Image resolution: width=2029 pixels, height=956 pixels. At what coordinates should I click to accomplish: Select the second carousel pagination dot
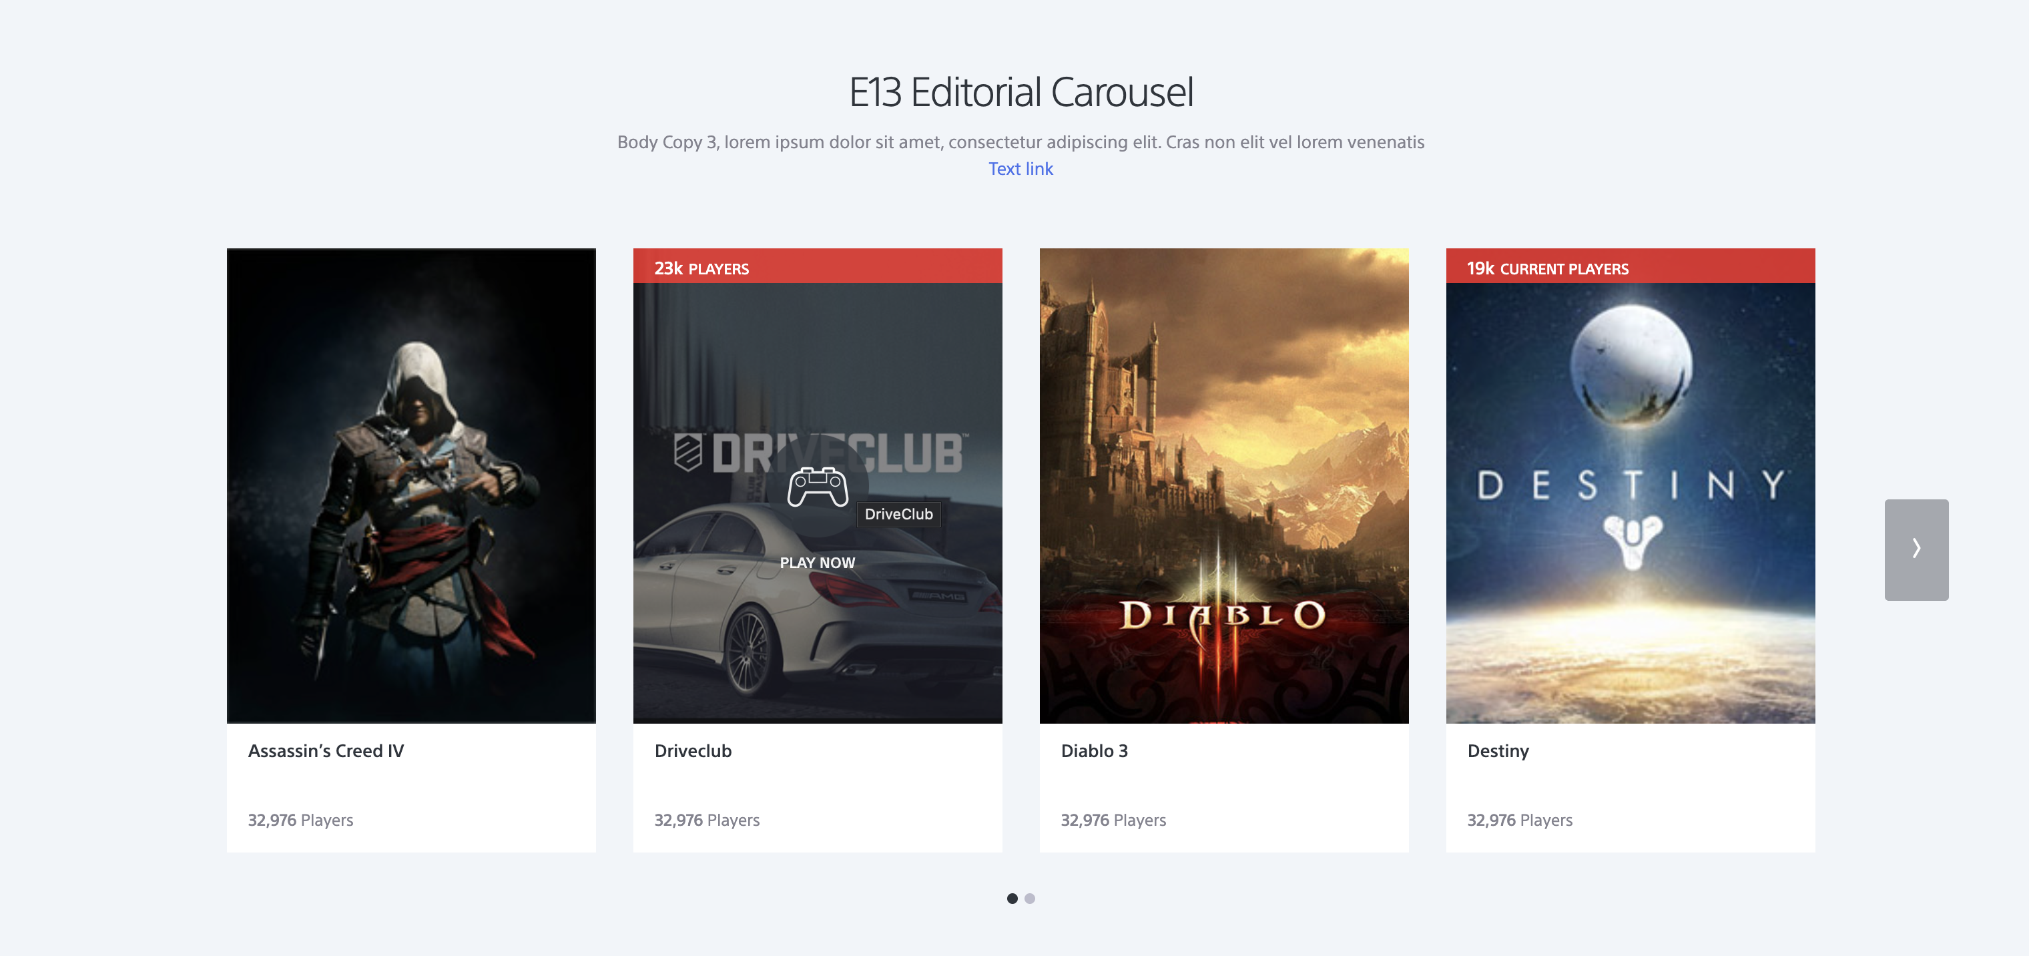[1029, 899]
